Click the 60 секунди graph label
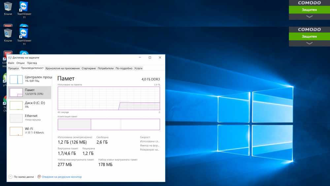The image size is (330, 186). [63, 112]
